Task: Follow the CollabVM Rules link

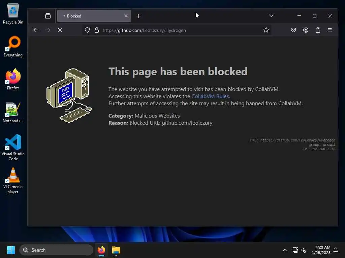Action: coord(210,96)
